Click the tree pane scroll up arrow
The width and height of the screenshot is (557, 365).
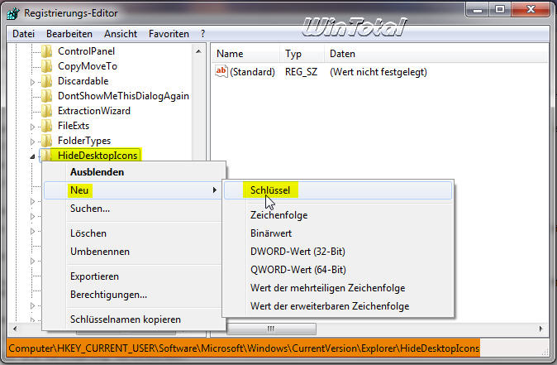pos(198,51)
